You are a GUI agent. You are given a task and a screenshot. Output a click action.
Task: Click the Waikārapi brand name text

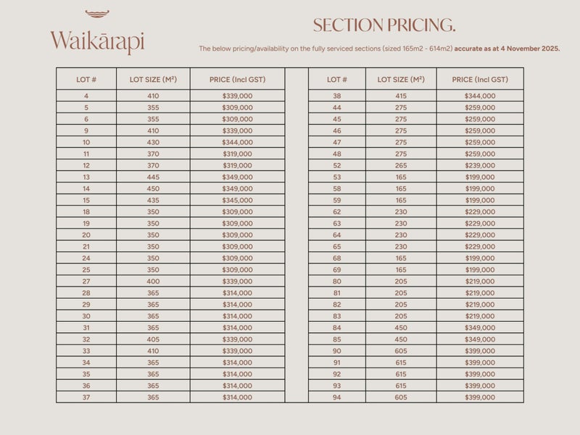[97, 41]
